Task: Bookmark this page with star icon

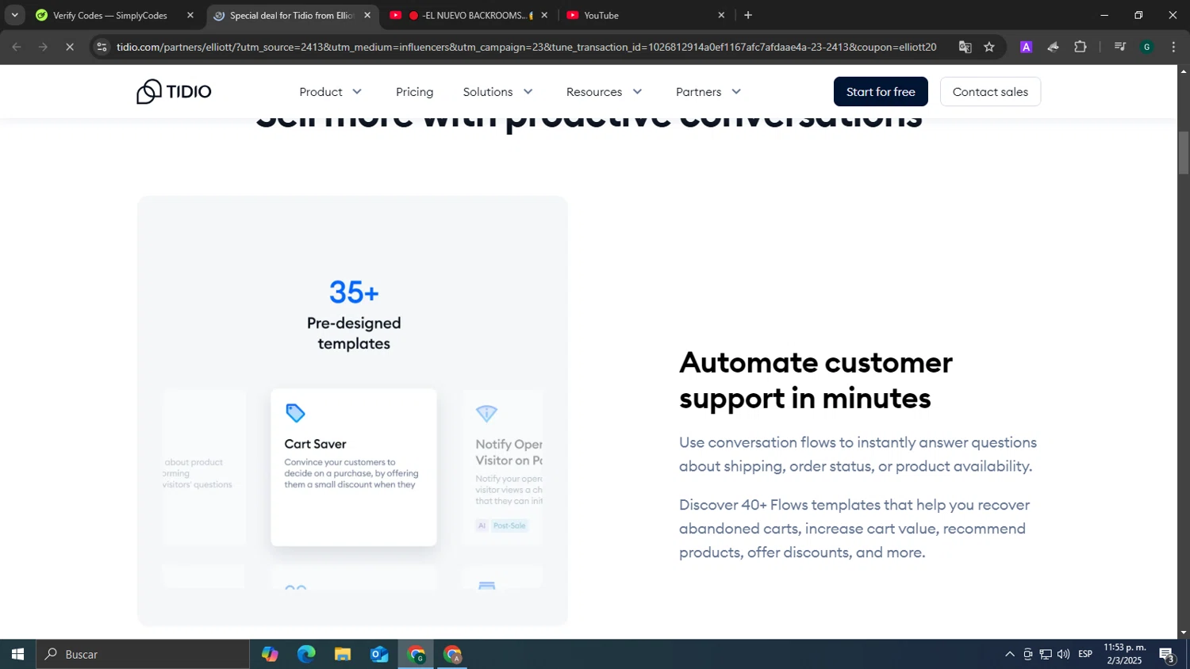Action: coord(989,48)
